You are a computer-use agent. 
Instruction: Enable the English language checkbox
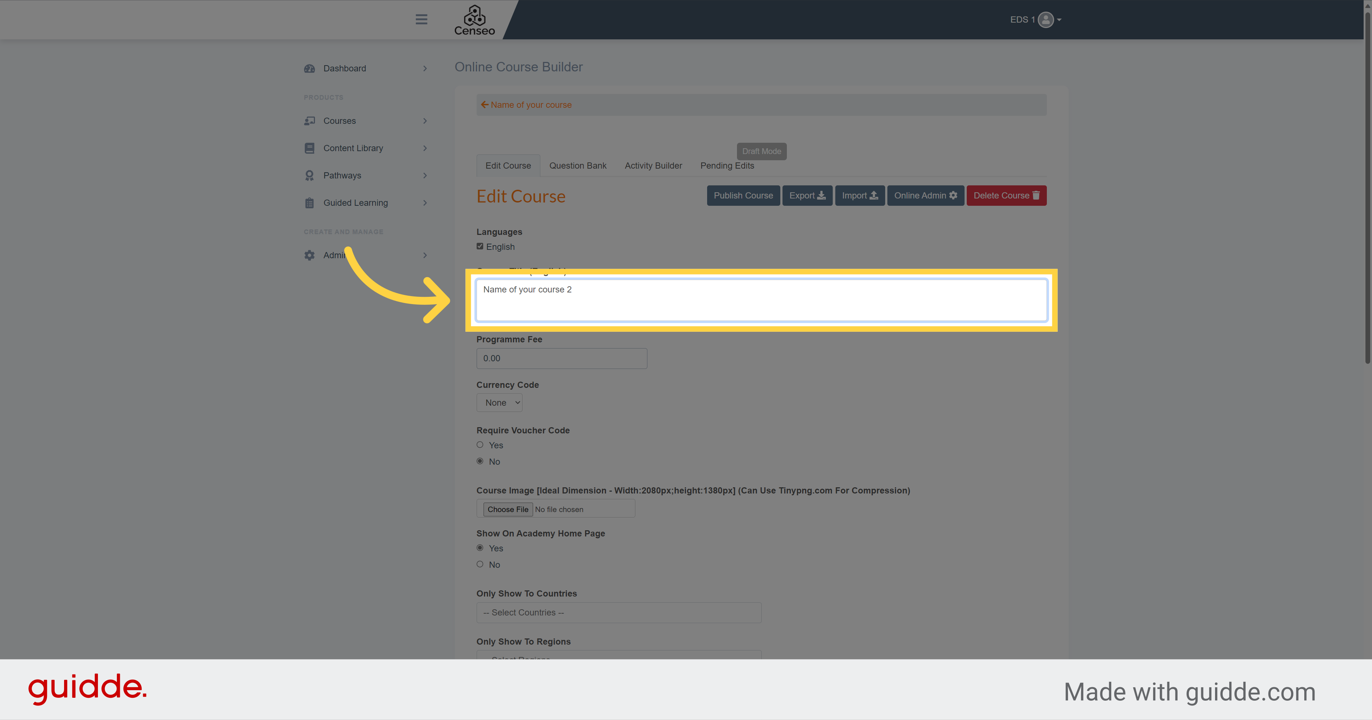pyautogui.click(x=480, y=246)
